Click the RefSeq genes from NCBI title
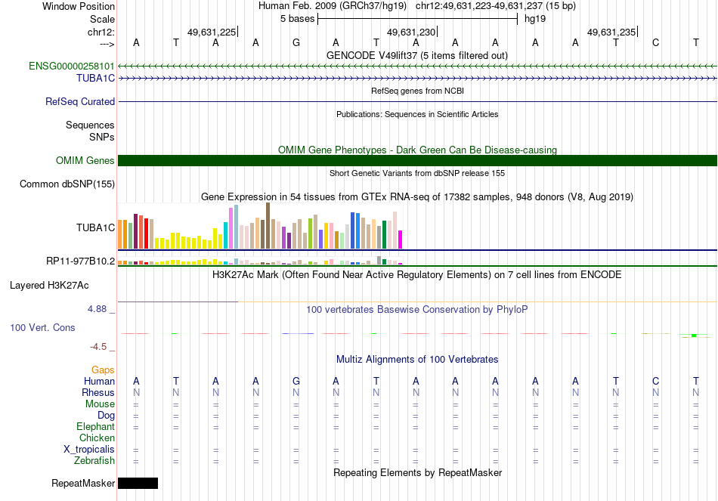The image size is (718, 501). click(418, 91)
